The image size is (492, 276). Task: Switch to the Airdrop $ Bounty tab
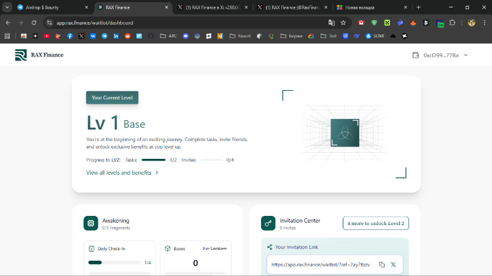click(50, 7)
